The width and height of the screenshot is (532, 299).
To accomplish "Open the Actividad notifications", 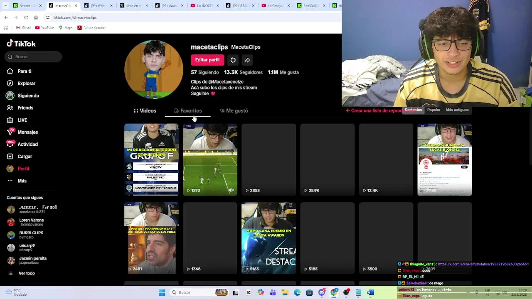I will 22,144.
